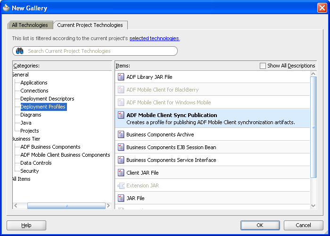This screenshot has height=236, width=330.
Task: Click the Business Components Service Interface icon
Action: 121,160
